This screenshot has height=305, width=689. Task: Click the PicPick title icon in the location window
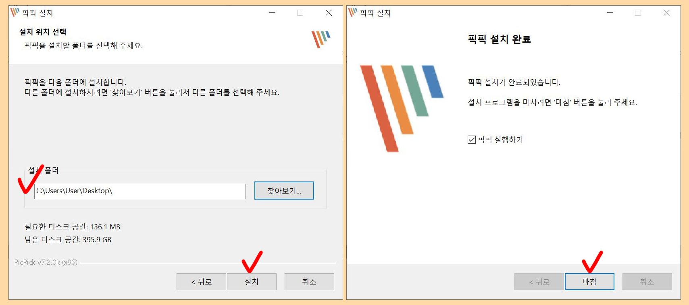pos(15,12)
